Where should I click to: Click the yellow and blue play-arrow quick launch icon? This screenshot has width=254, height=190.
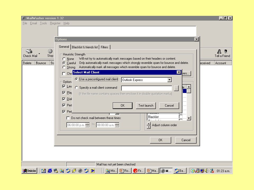point(93,171)
